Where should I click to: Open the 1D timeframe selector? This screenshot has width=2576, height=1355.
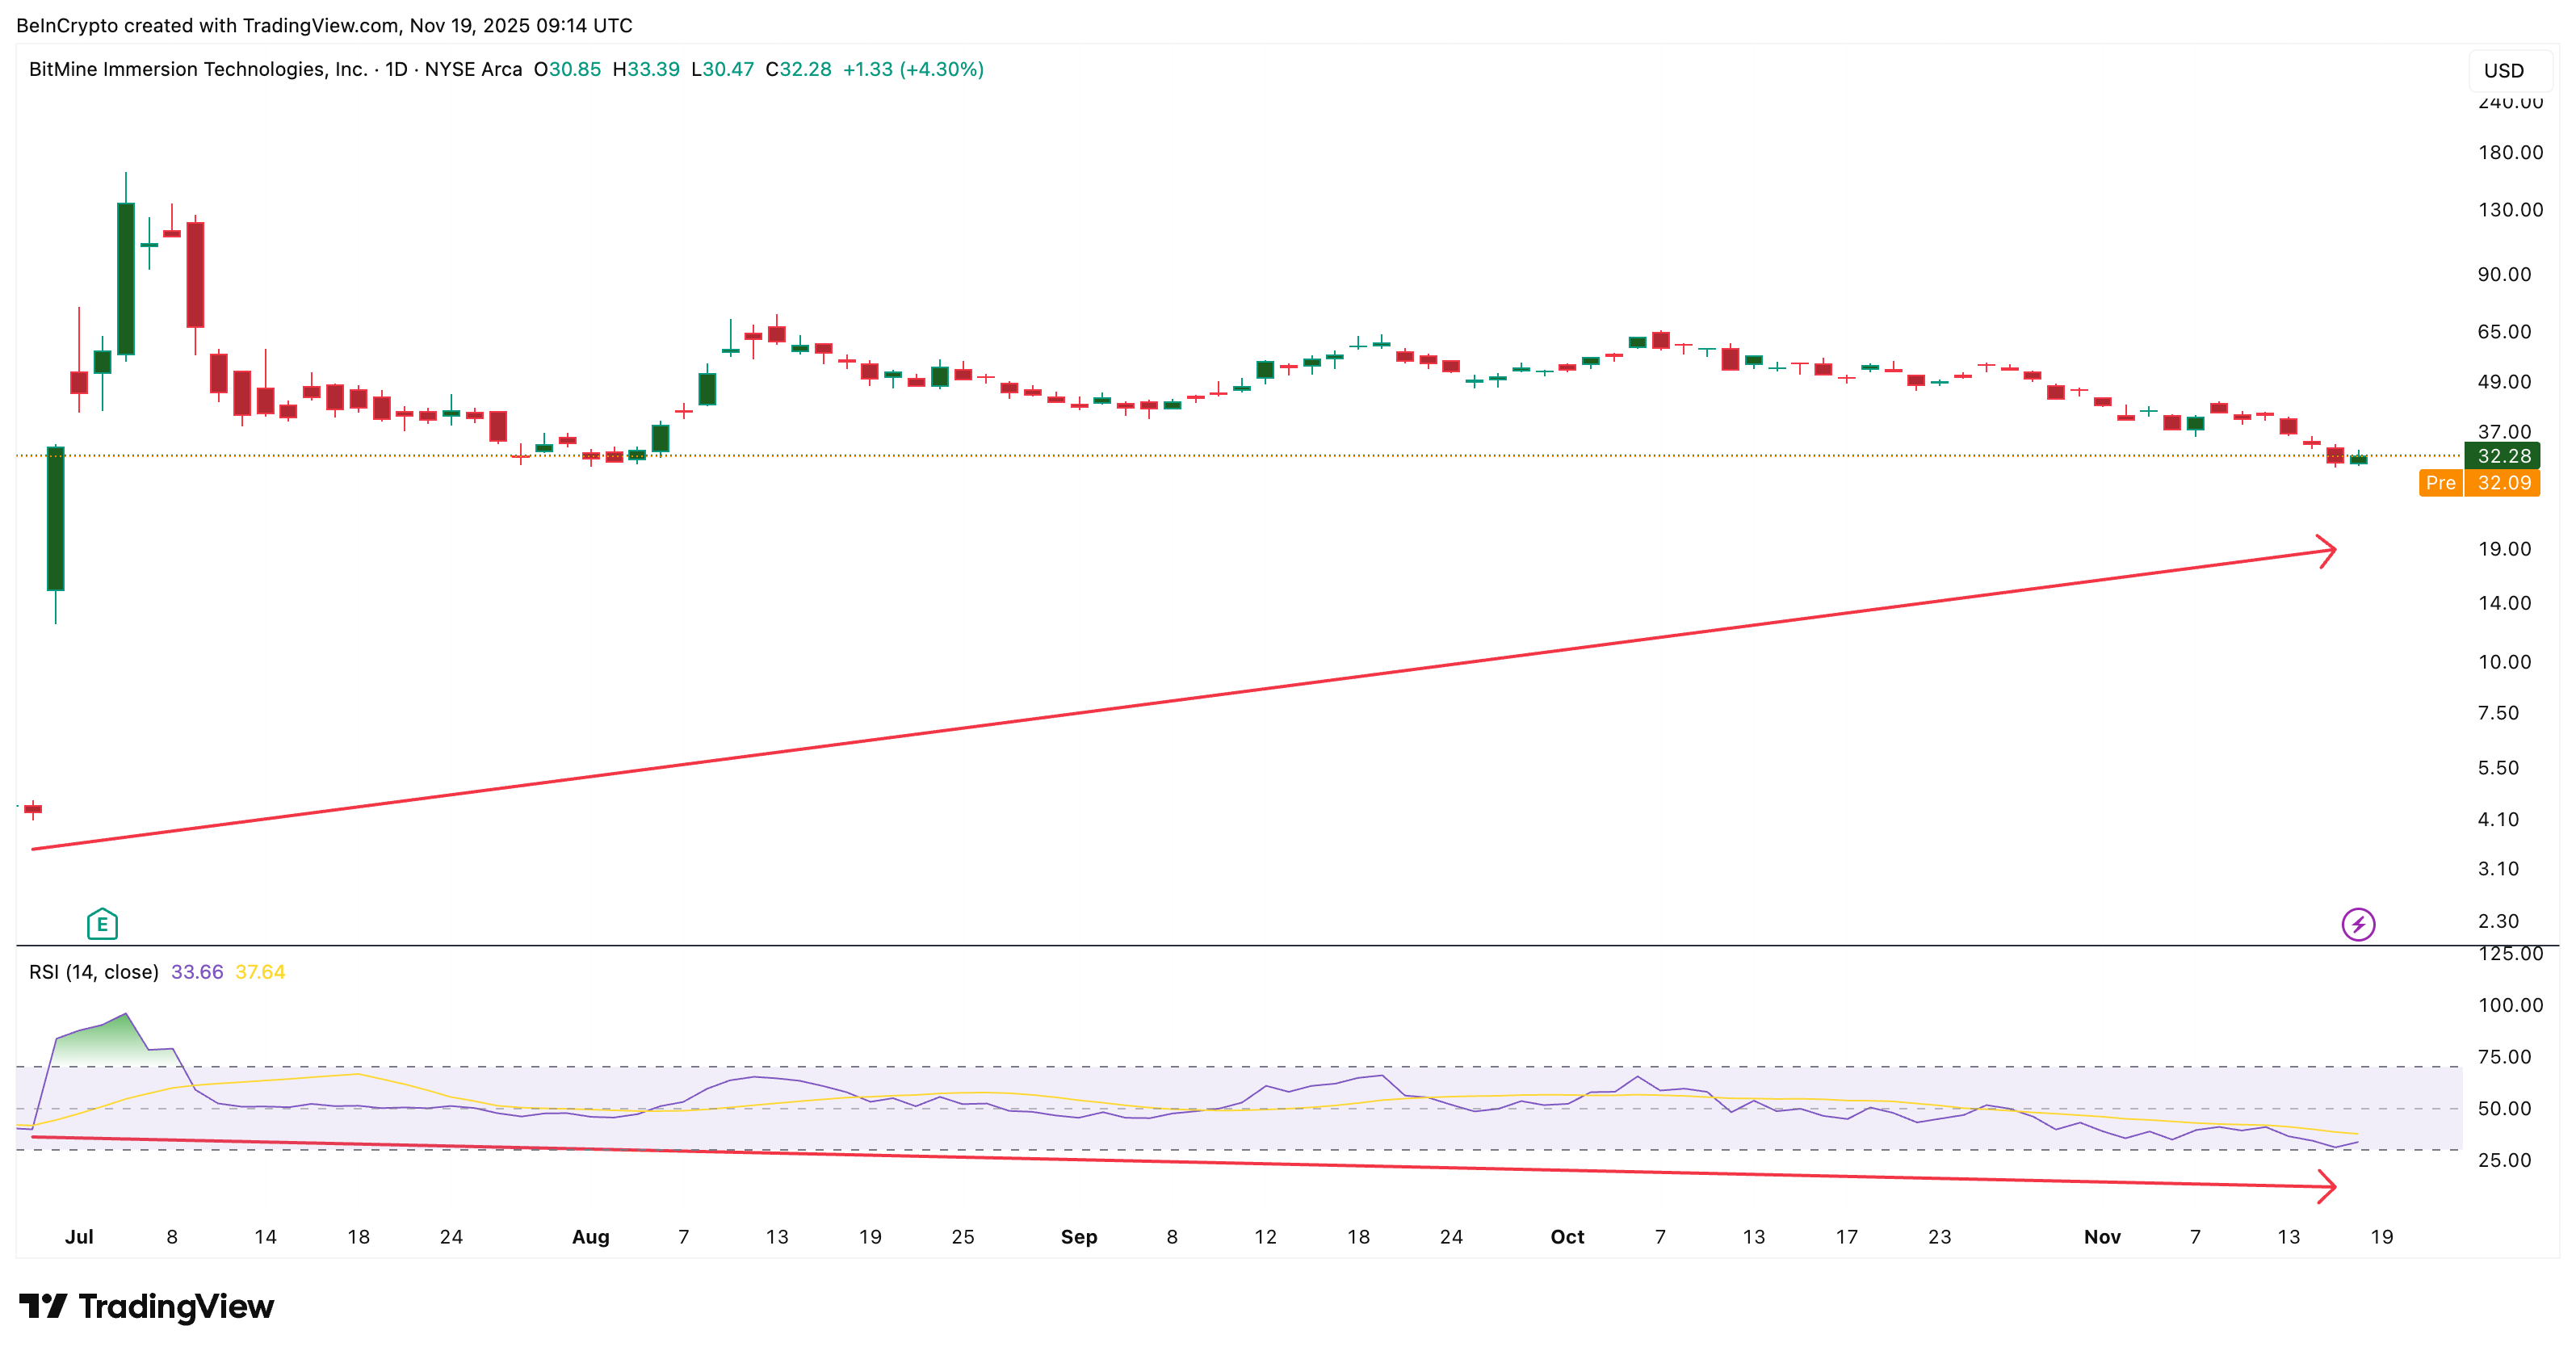coord(398,69)
